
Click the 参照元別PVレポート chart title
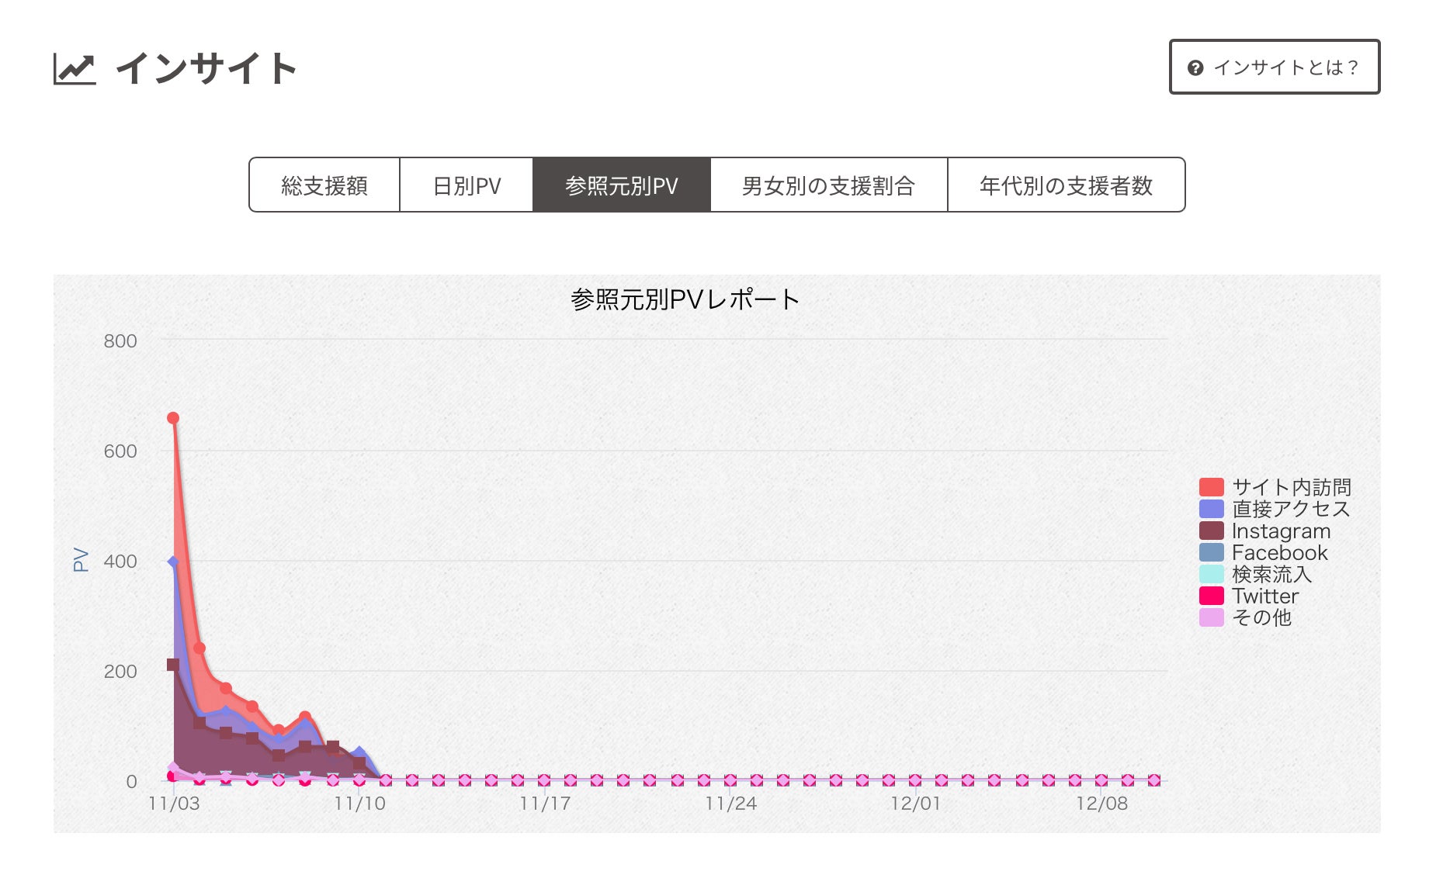point(685,299)
